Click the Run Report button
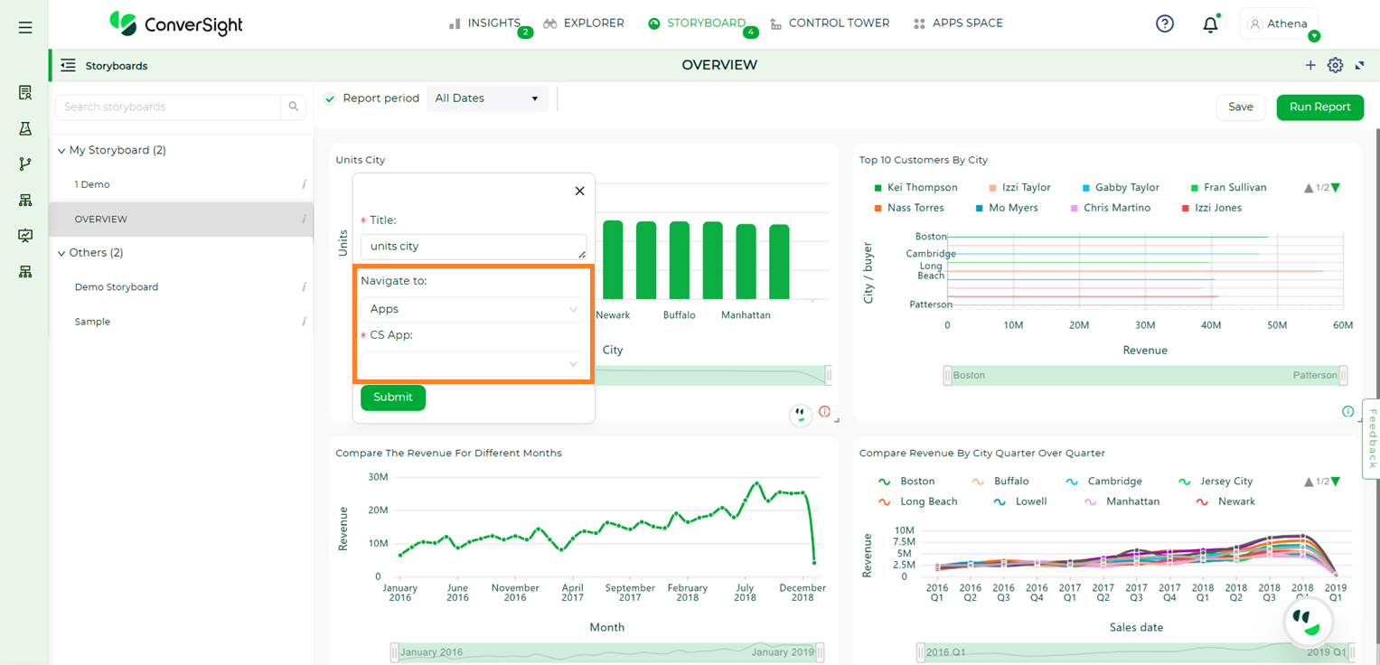Image resolution: width=1380 pixels, height=665 pixels. point(1319,107)
